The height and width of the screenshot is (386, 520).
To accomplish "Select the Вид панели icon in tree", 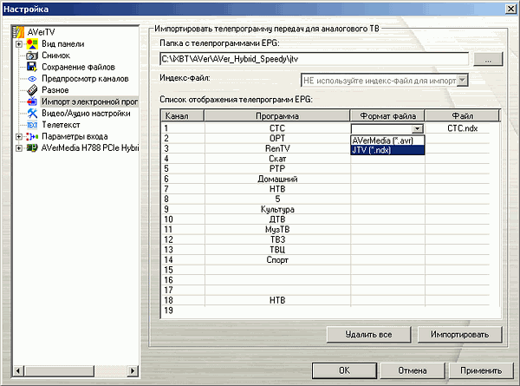I will point(32,43).
